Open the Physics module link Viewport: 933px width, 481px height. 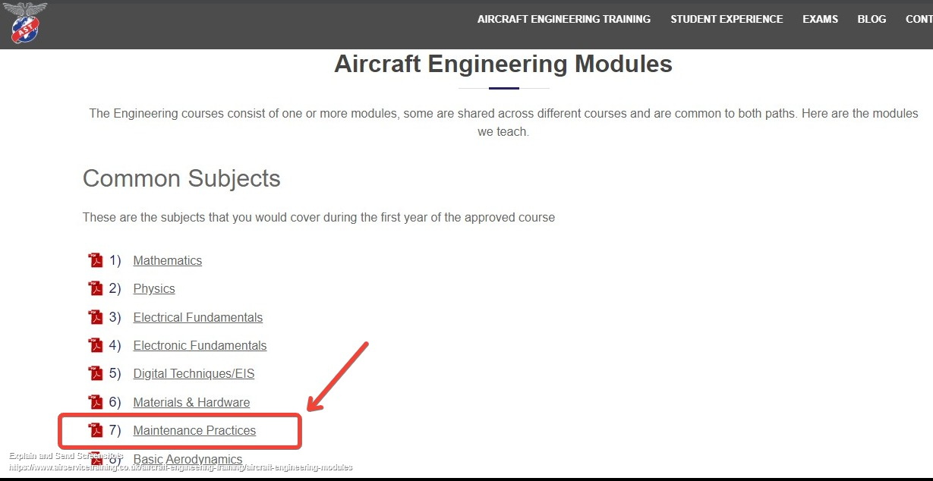154,288
